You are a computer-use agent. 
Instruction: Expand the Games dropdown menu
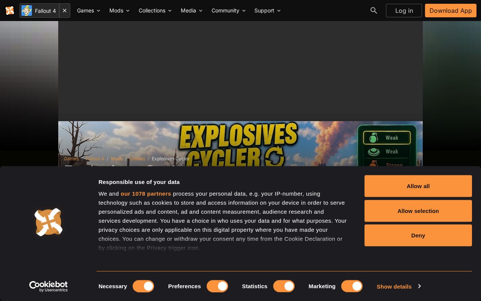[x=89, y=11]
